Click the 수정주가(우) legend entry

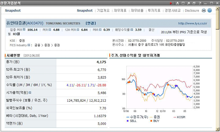[x=137, y=117]
